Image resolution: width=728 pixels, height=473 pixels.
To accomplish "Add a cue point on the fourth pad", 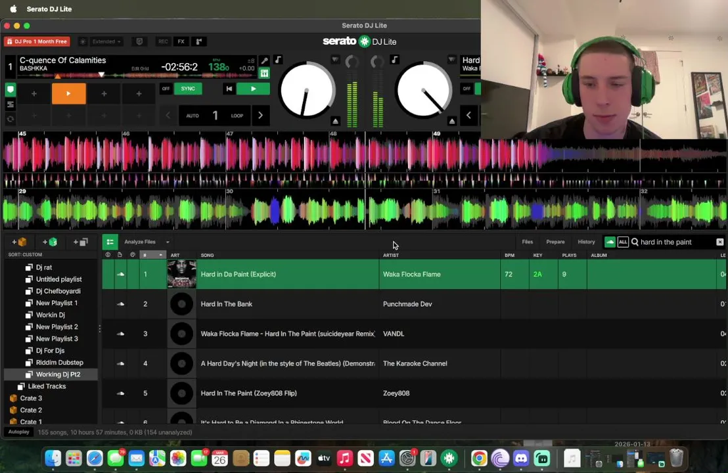I will 139,93.
